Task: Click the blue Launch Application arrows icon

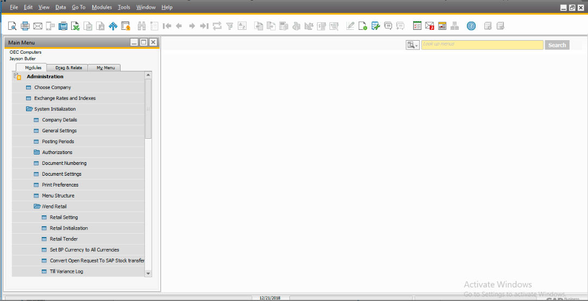Action: coord(113,26)
